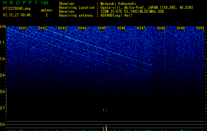The width and height of the screenshot is (207, 131).
Task: Click the date stamp 07.12.27 00:40
Action: click(x=17, y=15)
